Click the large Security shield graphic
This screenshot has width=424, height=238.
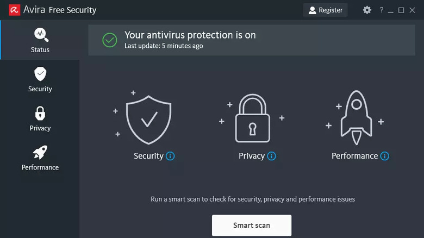click(x=148, y=120)
